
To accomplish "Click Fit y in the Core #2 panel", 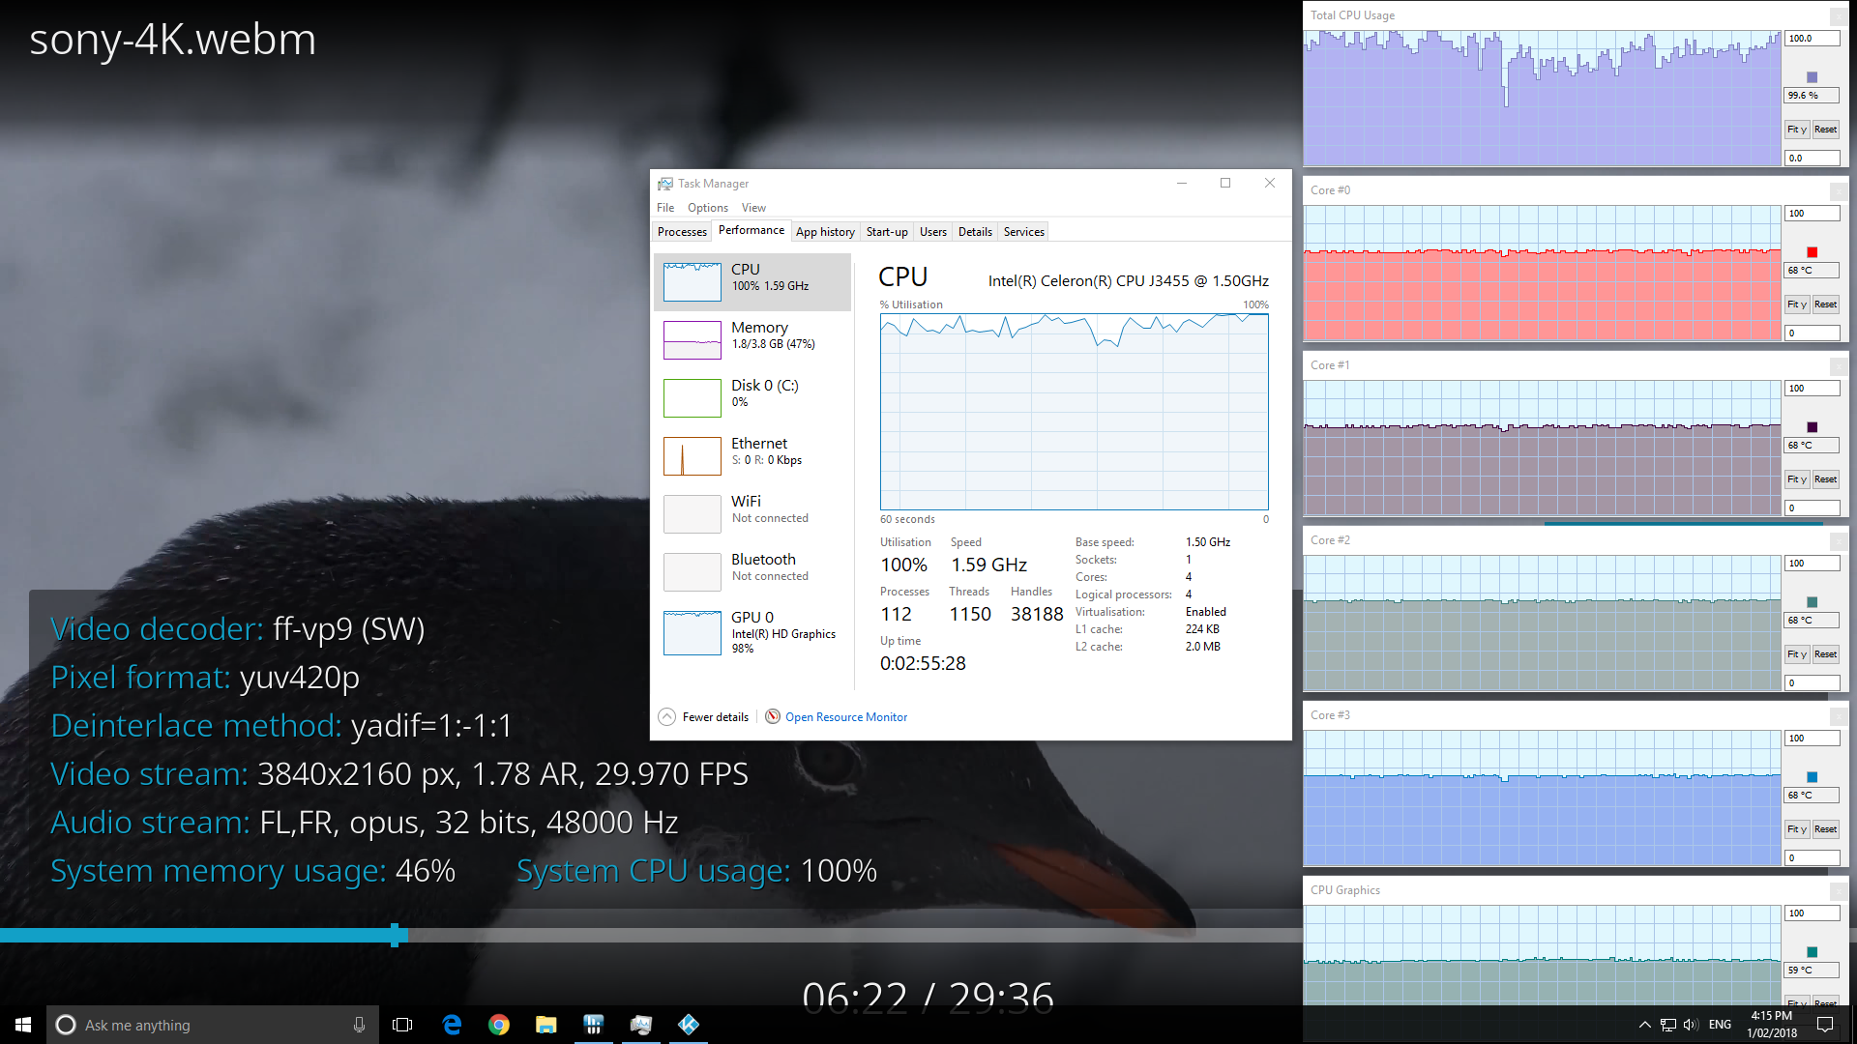I will 1797,654.
